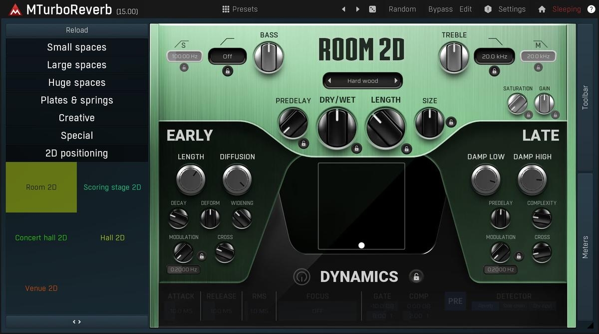Click the help question mark icon
This screenshot has width=599, height=334.
pyautogui.click(x=591, y=9)
